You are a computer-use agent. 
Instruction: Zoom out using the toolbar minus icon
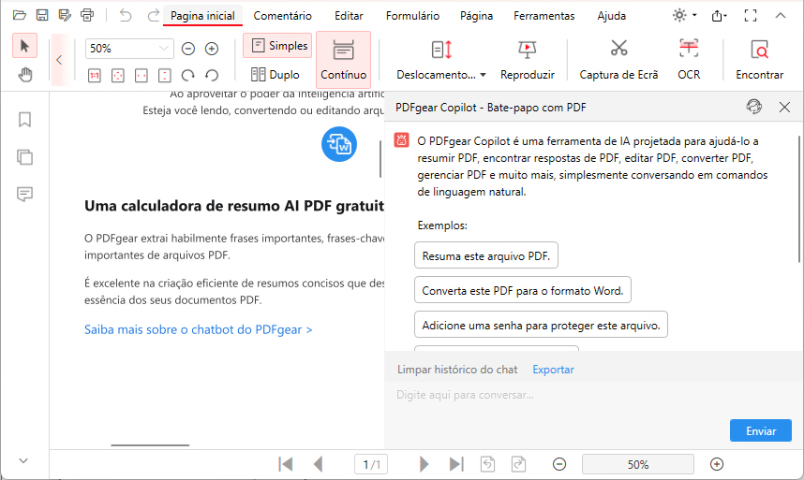click(188, 49)
